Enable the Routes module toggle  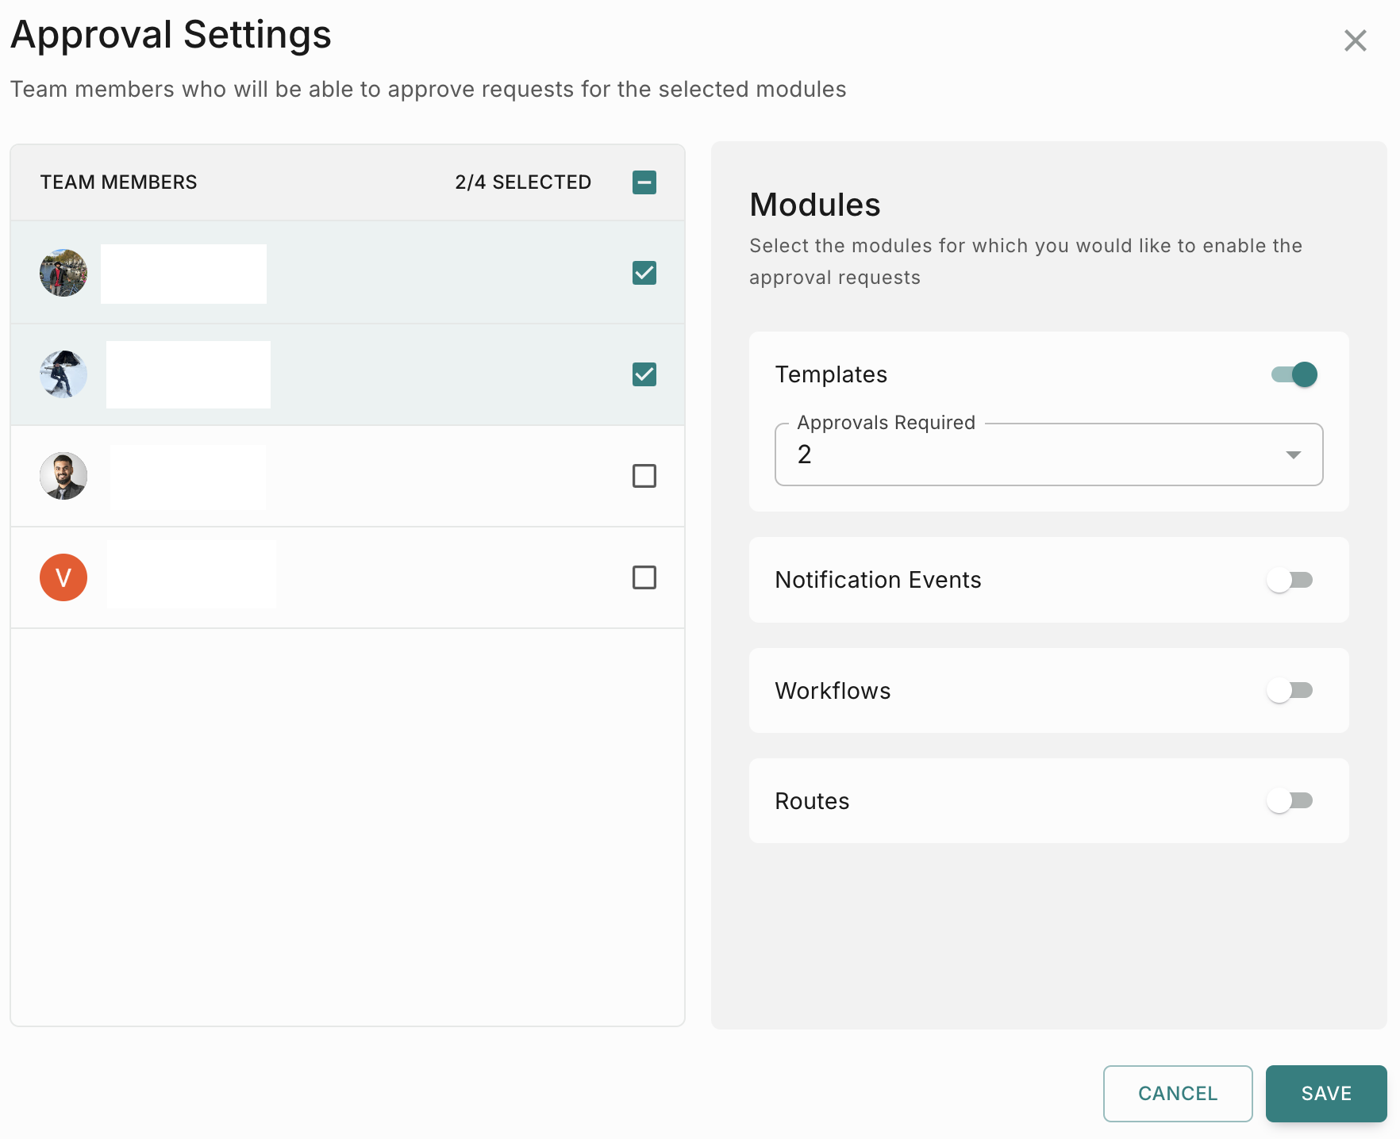(1290, 800)
